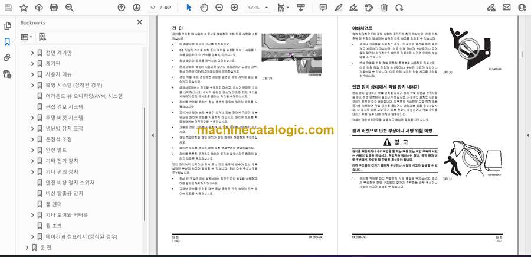
Task: Zoom out with the minus button
Action: tap(219, 8)
